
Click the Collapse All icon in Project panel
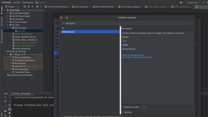coord(32,6)
